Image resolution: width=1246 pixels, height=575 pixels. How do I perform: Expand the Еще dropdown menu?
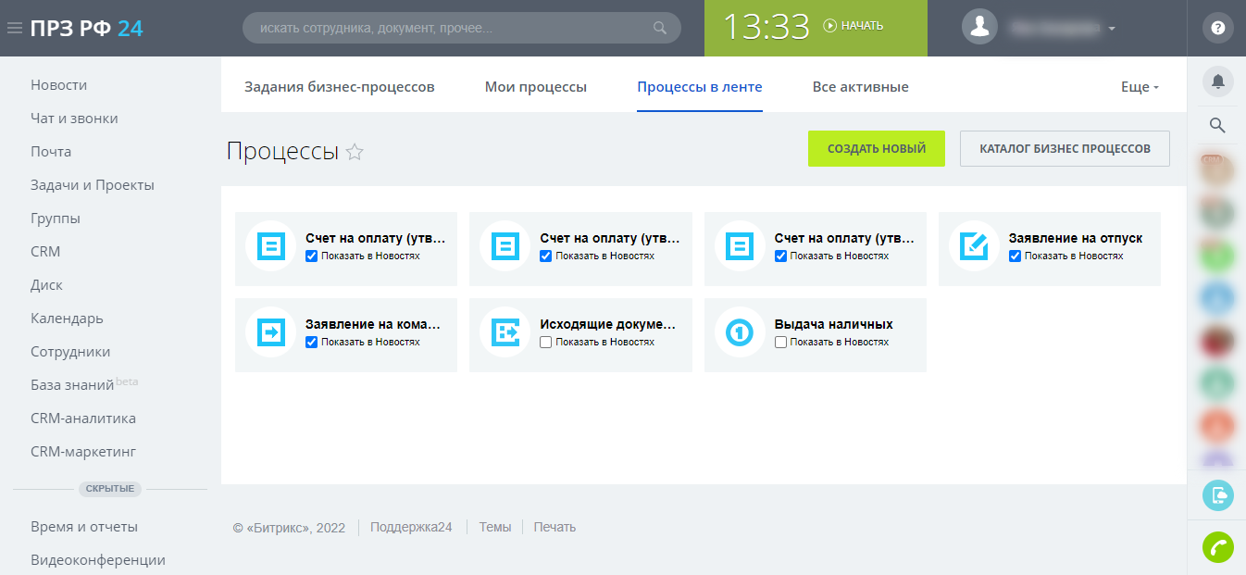(1140, 87)
